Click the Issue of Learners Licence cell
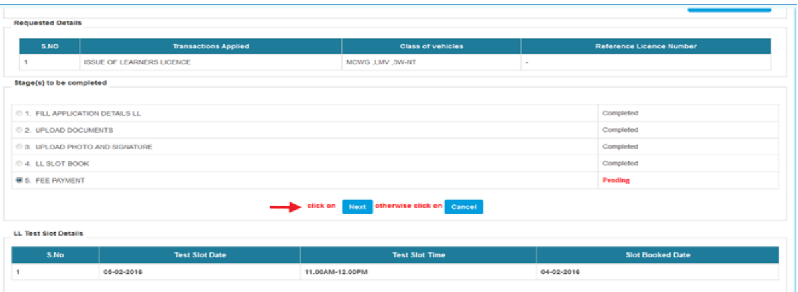 coord(137,62)
